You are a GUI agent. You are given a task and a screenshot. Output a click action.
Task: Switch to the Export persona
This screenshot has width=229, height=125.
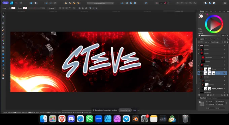[x=21, y=3]
